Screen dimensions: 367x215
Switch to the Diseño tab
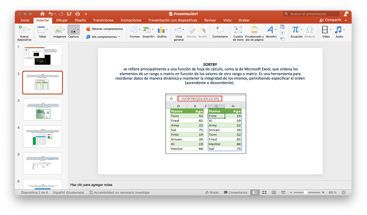click(x=80, y=20)
